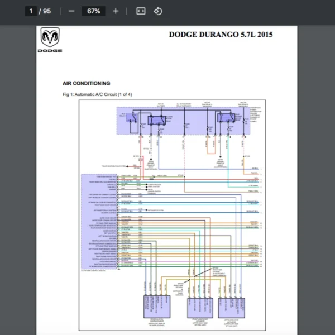Click the 67% zoom level box
This screenshot has width=335, height=335.
[x=93, y=11]
